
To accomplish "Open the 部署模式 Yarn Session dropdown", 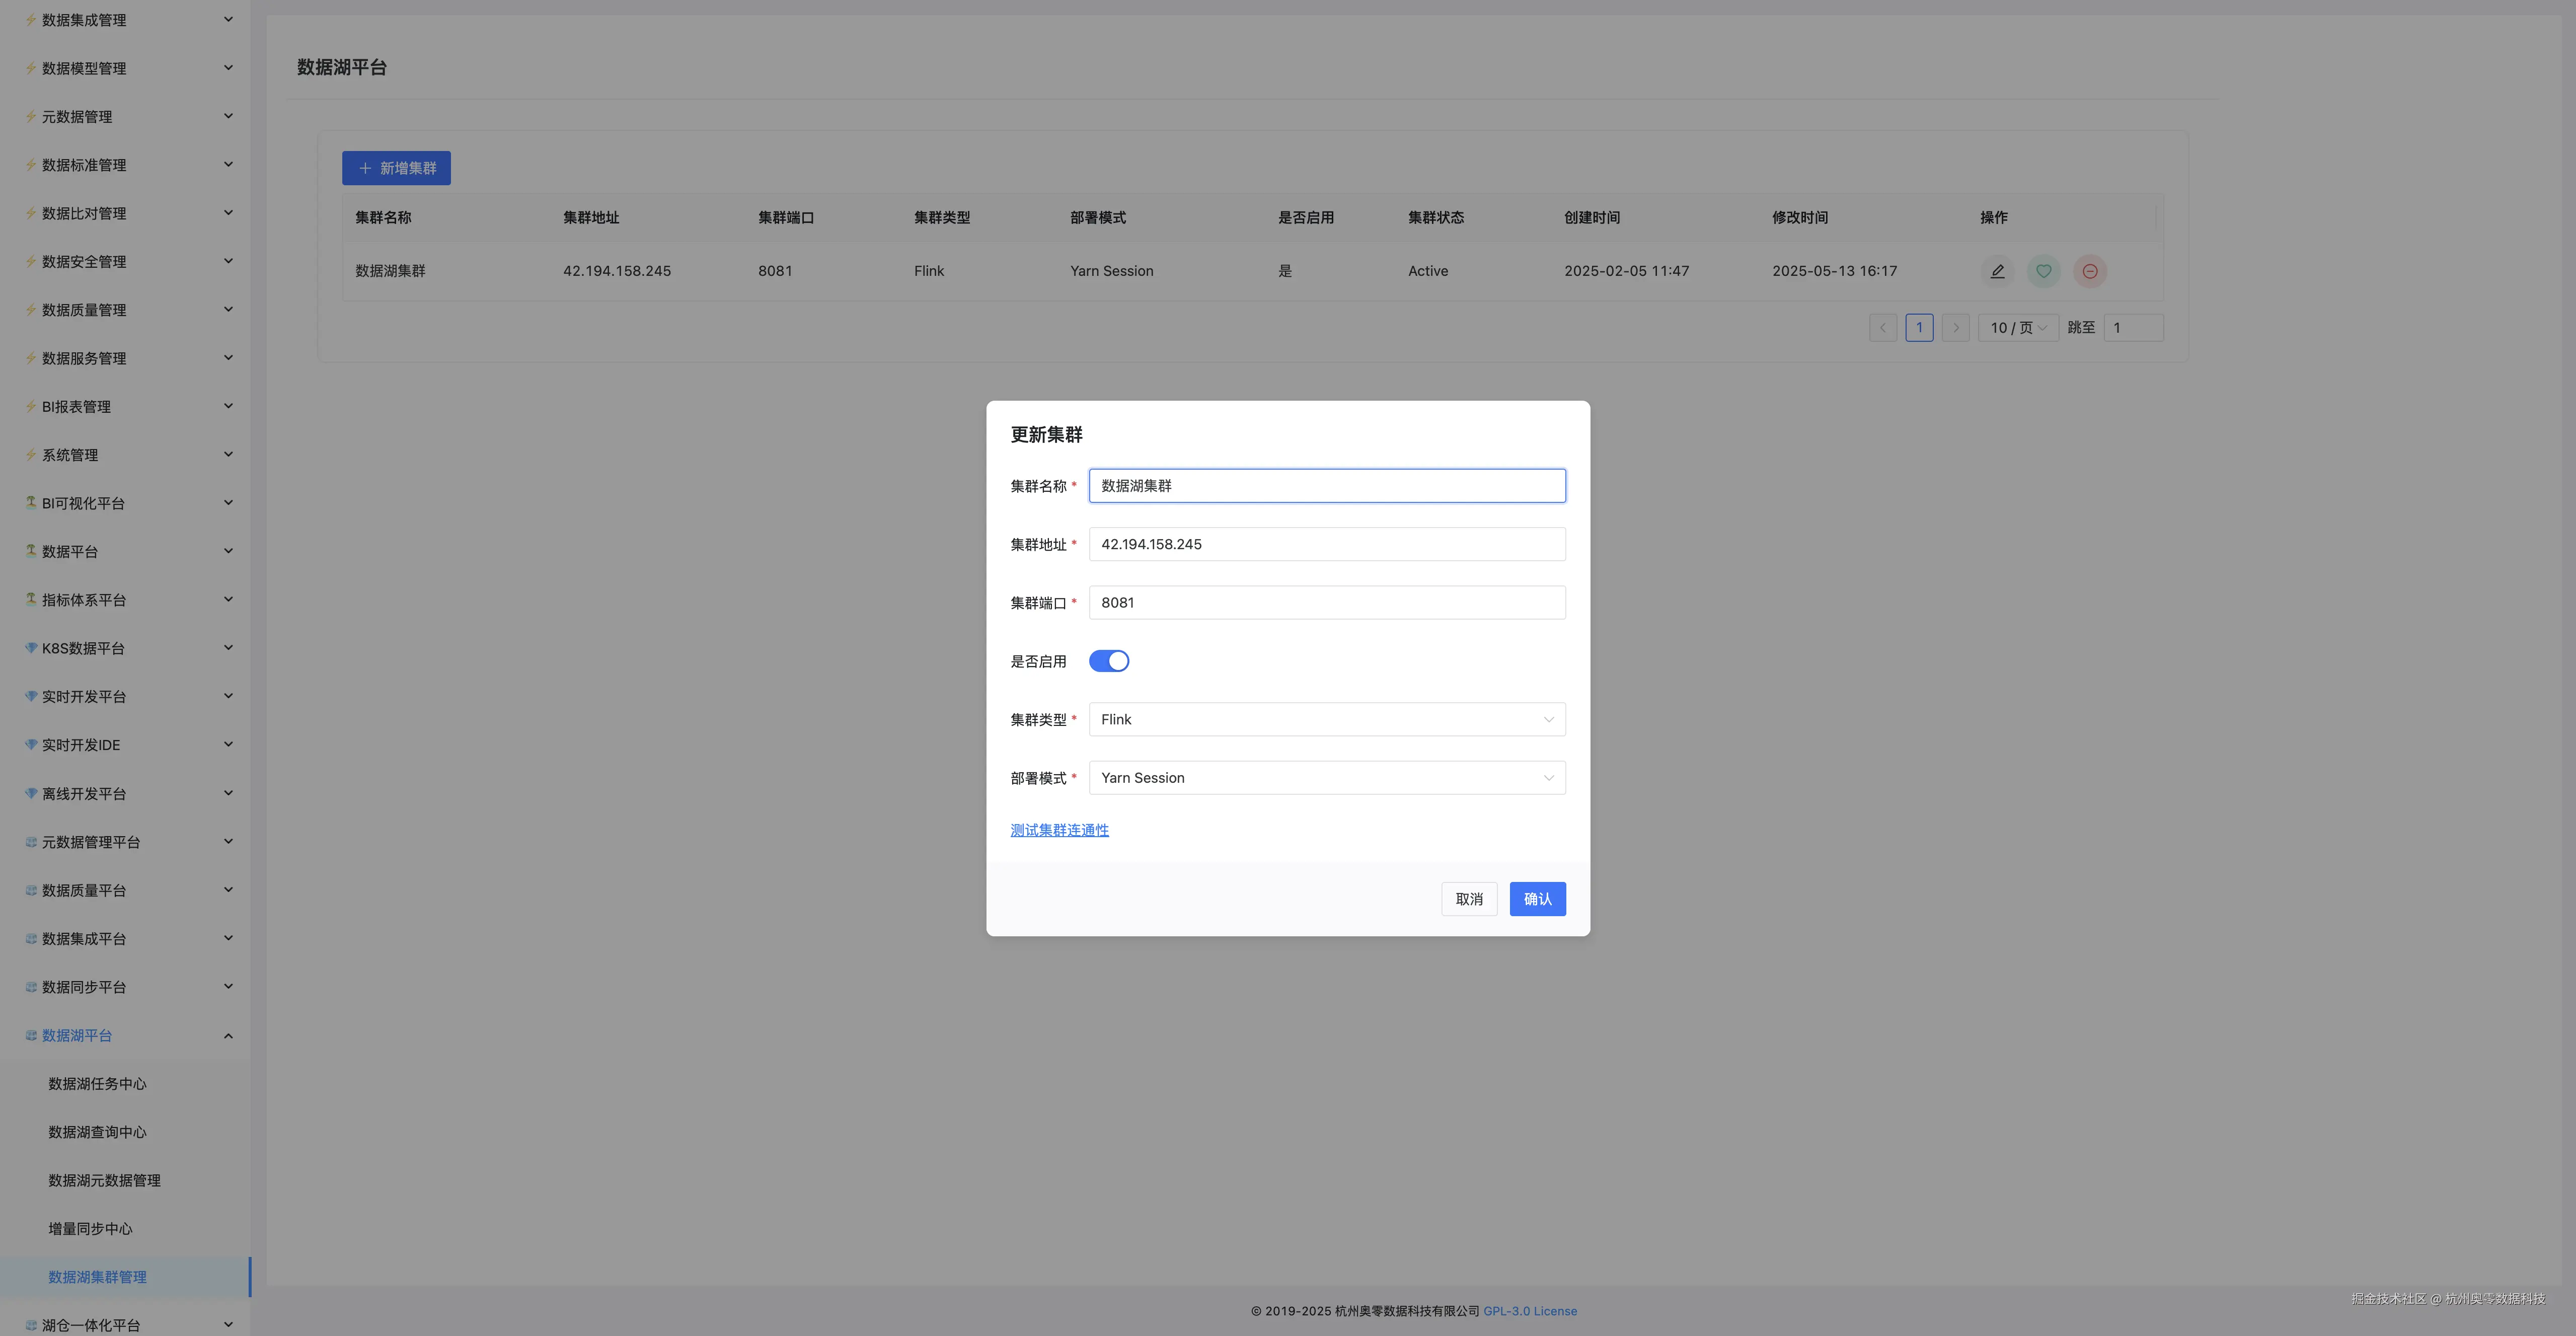I will tap(1326, 778).
